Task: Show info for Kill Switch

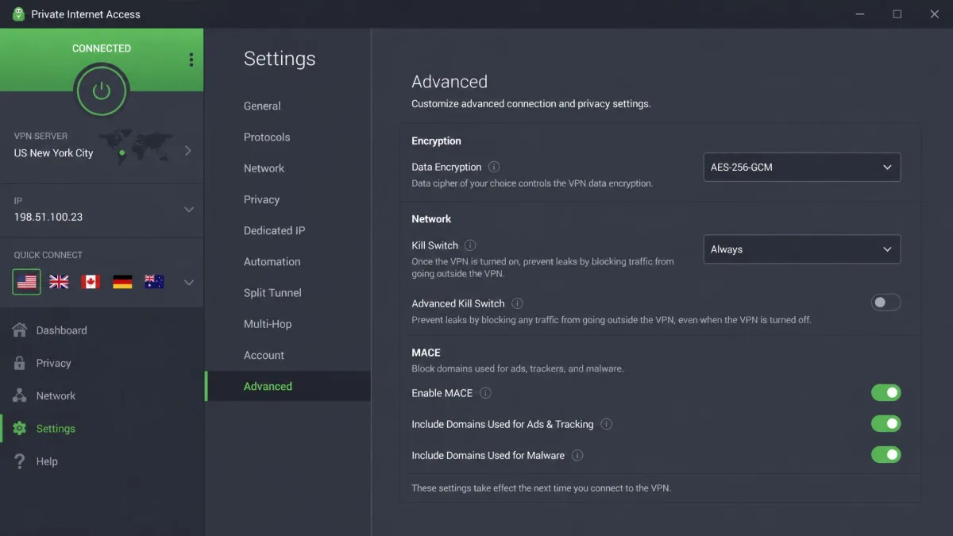Action: click(x=470, y=245)
